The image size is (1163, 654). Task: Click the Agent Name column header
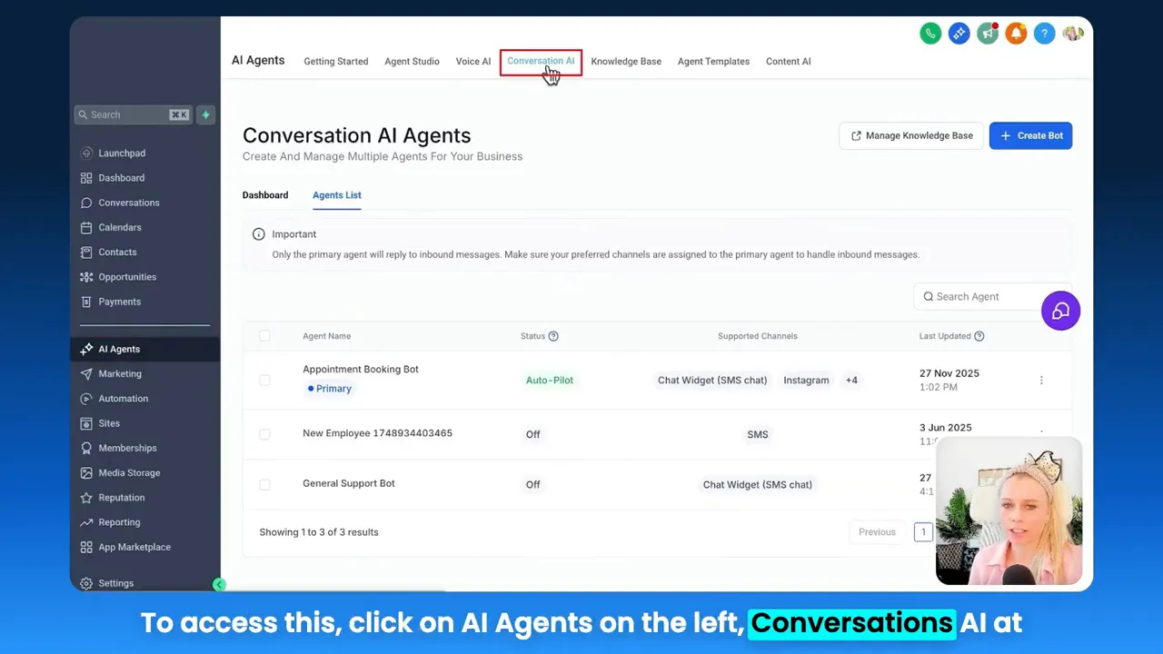[x=326, y=336]
